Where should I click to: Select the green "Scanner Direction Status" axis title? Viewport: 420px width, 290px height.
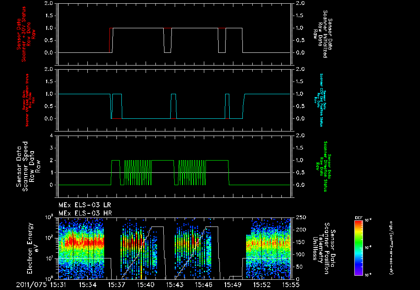tap(325, 167)
